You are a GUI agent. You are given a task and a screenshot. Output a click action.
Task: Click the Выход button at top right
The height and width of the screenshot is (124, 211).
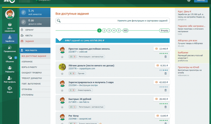click(x=201, y=1)
